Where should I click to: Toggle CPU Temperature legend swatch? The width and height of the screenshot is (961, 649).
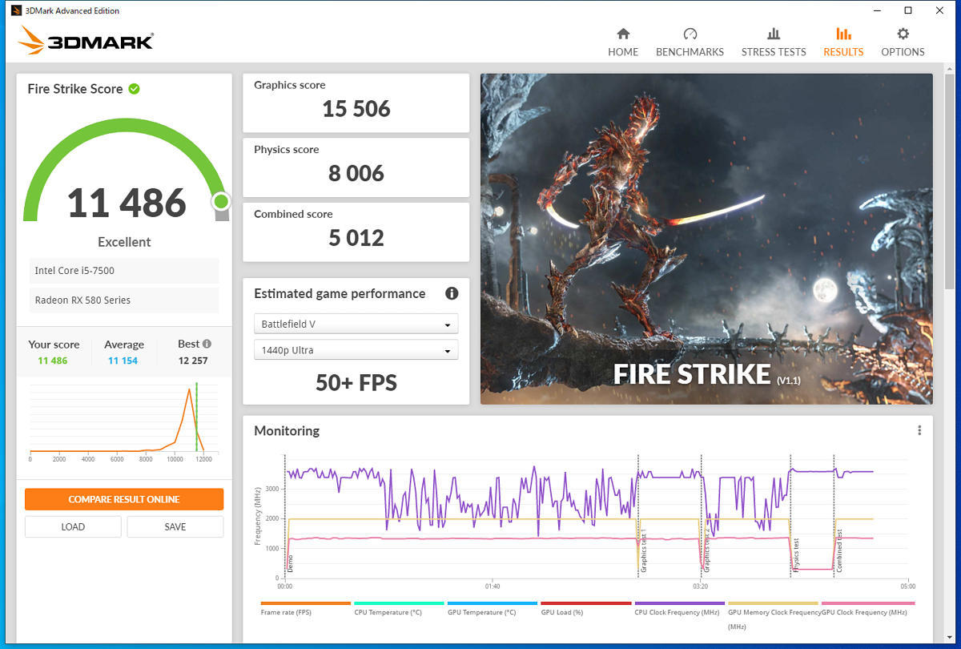pyautogui.click(x=399, y=603)
